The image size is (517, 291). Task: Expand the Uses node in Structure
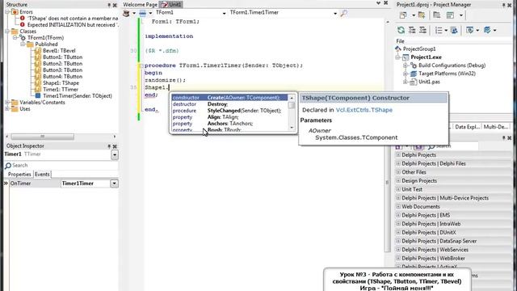point(7,109)
